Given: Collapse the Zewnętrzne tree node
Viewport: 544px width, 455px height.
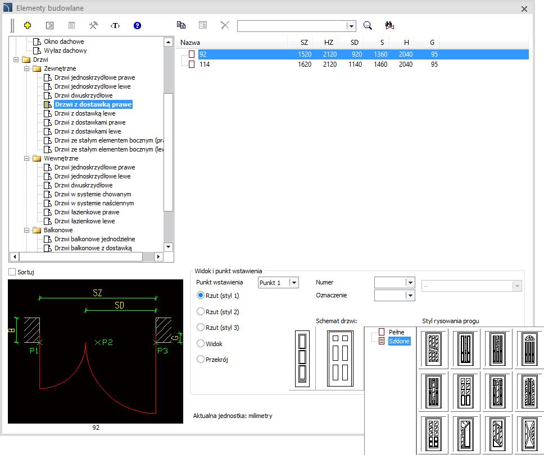Looking at the screenshot, I should coord(27,68).
